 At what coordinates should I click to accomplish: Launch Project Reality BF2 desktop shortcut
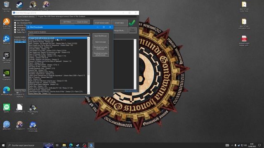point(33,109)
